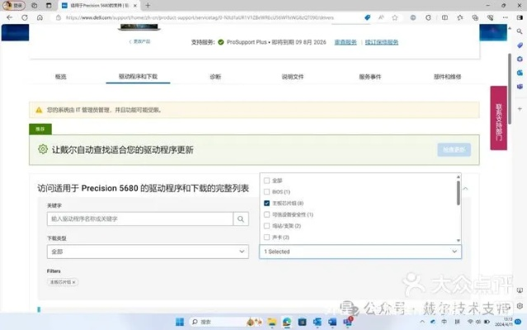Click the keyword search input field
This screenshot has width=527, height=330.
pos(139,219)
